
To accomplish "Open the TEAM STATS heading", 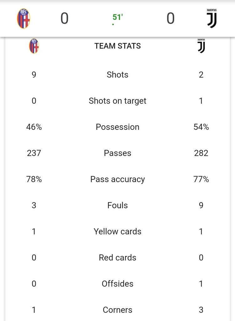I will [118, 46].
